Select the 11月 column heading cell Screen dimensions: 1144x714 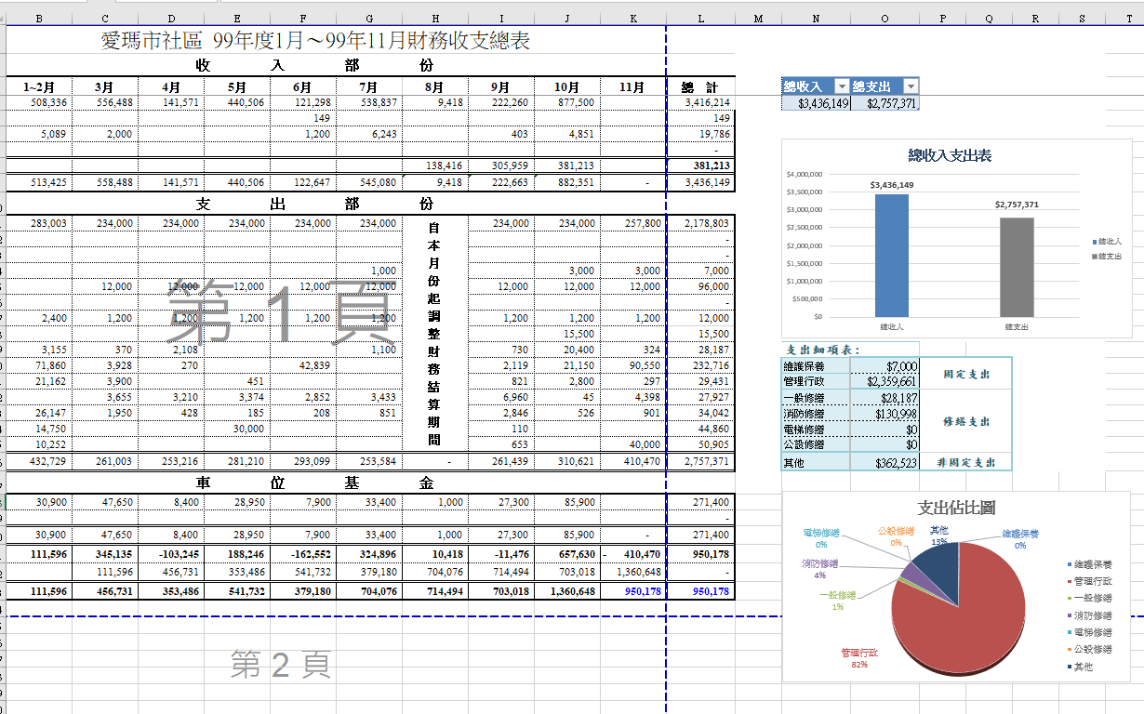[x=632, y=87]
